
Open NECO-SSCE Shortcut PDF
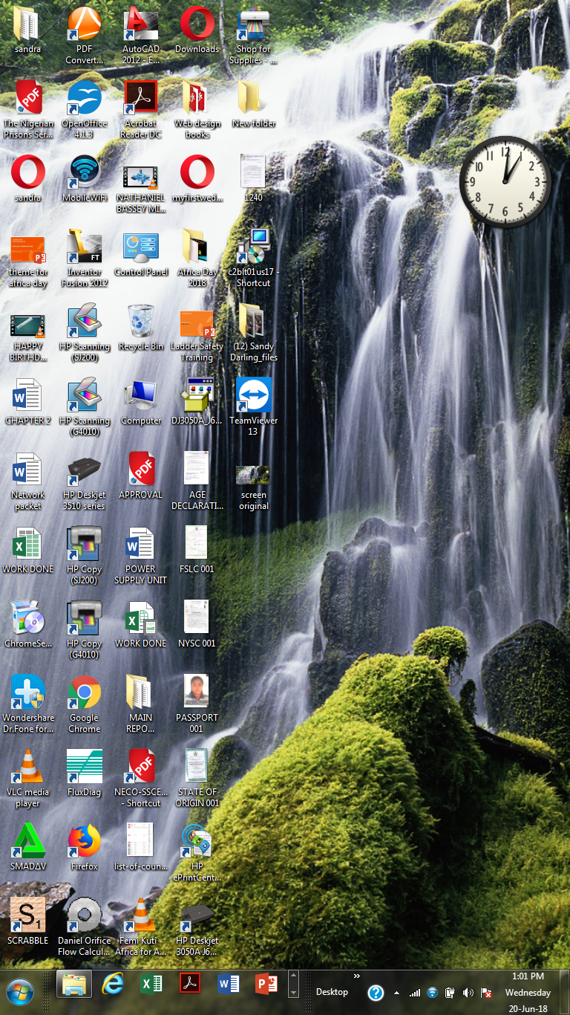(x=140, y=767)
